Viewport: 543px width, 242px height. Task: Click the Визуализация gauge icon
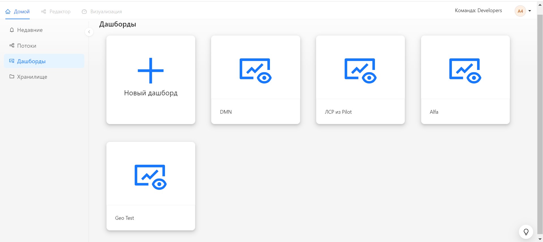84,12
